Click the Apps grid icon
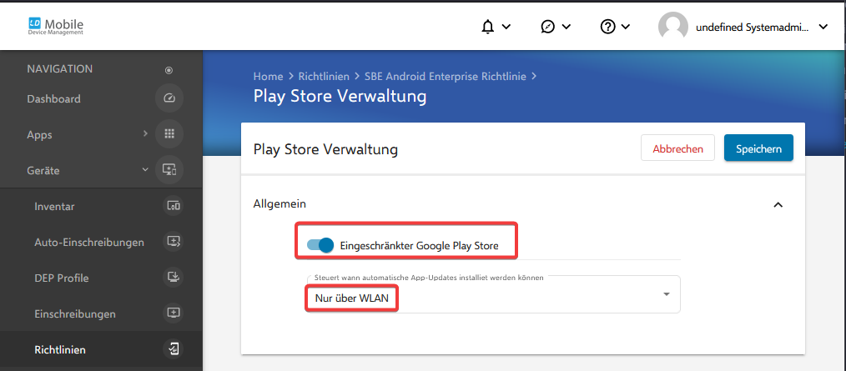This screenshot has height=371, width=846. [169, 133]
